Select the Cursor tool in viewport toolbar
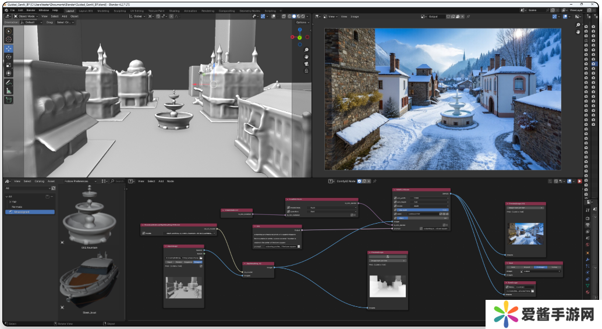This screenshot has height=329, width=602. 9,40
